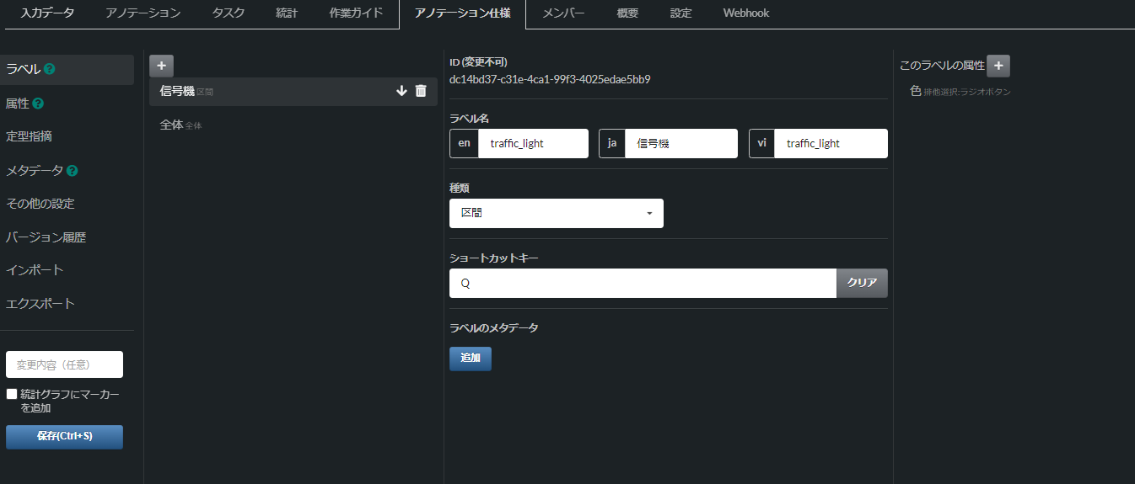The image size is (1135, 484).
Task: Select ラベル in the left sidebar
Action: click(x=67, y=70)
